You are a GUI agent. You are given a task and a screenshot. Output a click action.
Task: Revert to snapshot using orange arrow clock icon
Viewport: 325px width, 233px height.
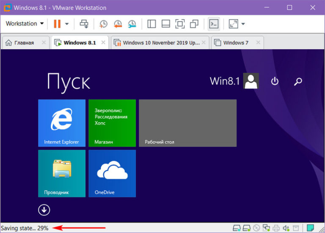(x=118, y=24)
